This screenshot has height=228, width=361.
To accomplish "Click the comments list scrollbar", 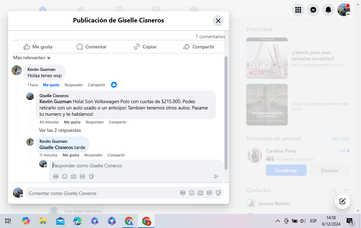I will 226,112.
